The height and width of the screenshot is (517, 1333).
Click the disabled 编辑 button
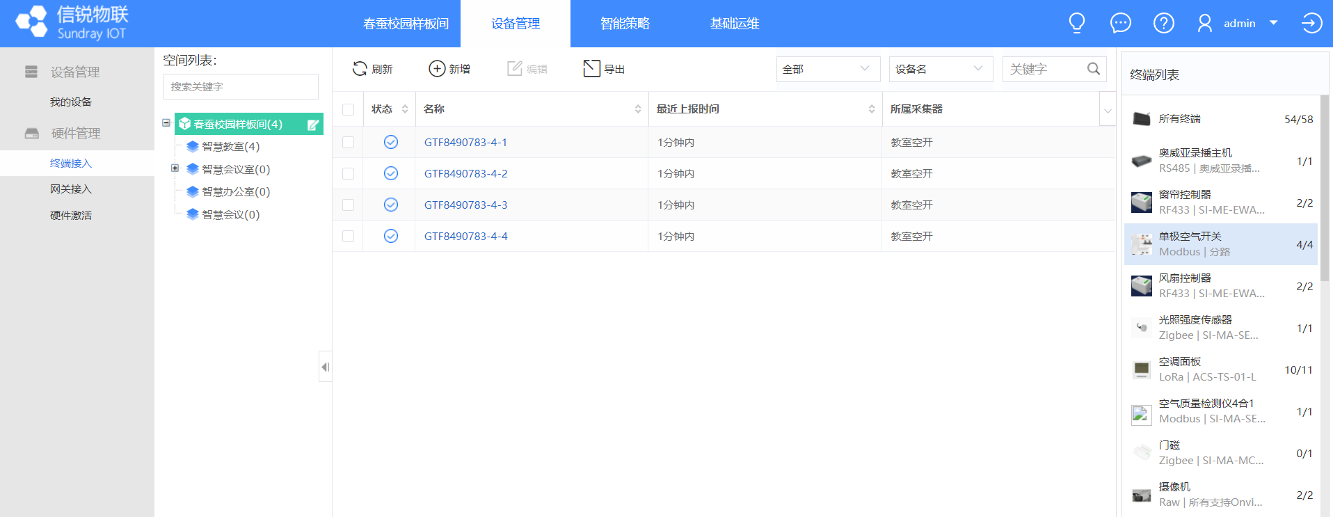pyautogui.click(x=527, y=69)
